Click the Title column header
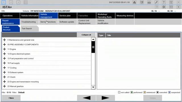The height and width of the screenshot is (102, 182). (143, 35)
